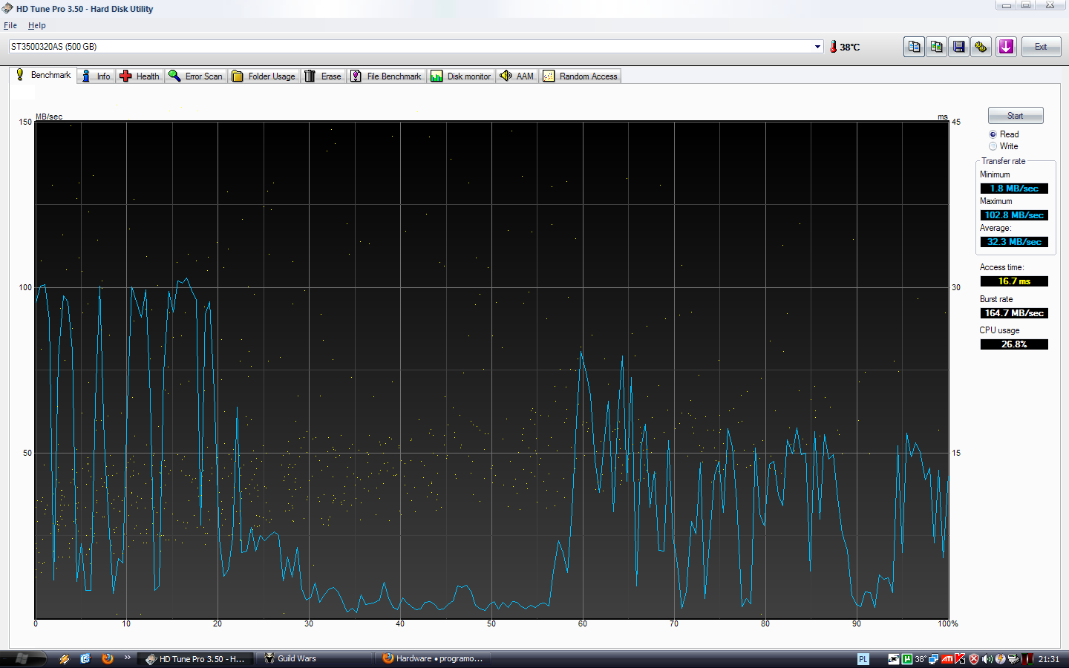Click the uTorrent tray icon
This screenshot has height=668, width=1069.
907,659
